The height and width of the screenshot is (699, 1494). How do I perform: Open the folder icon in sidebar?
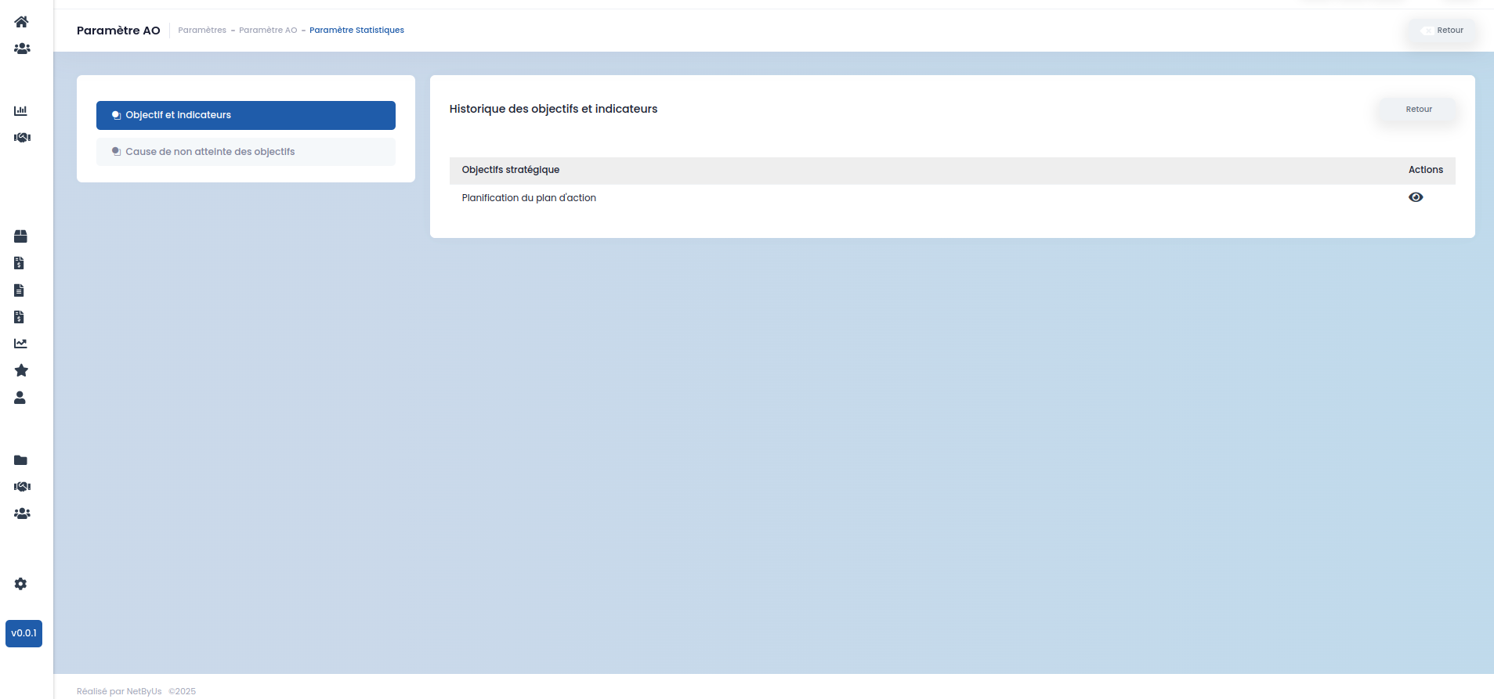(20, 460)
